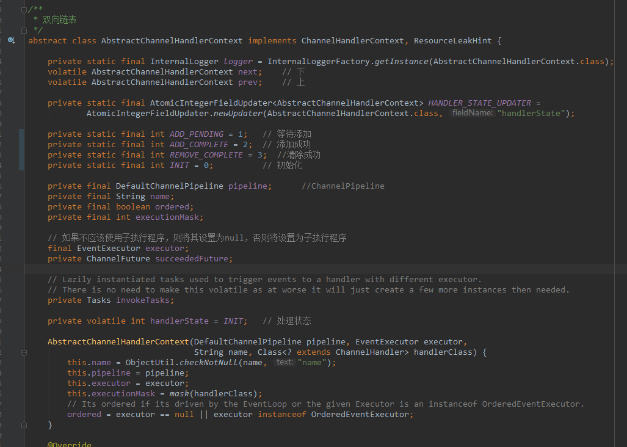Viewport: 627px width, 447px height.
Task: Click the "Its ordered if its driven" comment
Action: click(x=326, y=405)
